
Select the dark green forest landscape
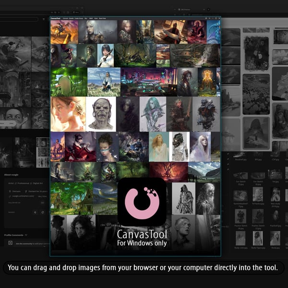[135, 56]
